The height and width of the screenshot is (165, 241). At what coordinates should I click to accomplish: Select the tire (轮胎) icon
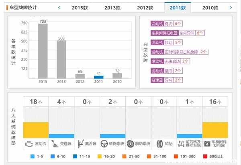tap(160, 144)
